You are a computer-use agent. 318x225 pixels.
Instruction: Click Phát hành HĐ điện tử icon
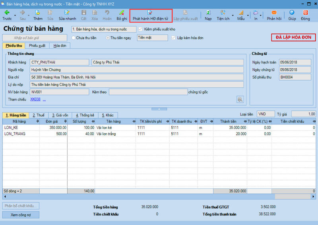pos(150,13)
